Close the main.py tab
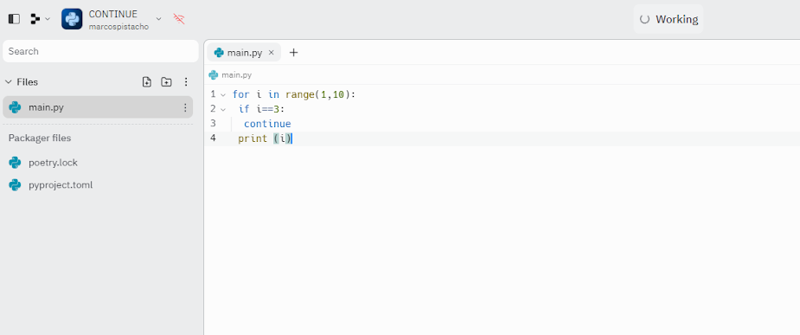This screenshot has height=335, width=800. (272, 52)
